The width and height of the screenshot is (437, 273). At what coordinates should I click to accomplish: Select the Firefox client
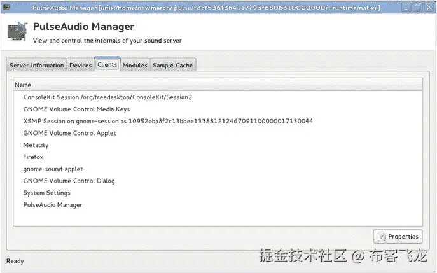(218, 157)
